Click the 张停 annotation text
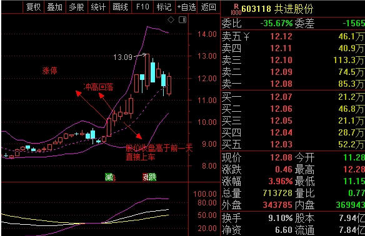Screen dimensions: 365x236 pyautogui.click(x=50, y=71)
